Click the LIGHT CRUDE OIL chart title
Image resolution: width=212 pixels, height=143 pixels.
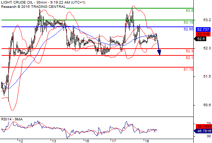(x=43, y=3)
